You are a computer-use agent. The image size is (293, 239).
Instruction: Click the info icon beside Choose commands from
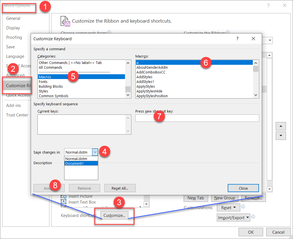pyautogui.click(x=109, y=33)
